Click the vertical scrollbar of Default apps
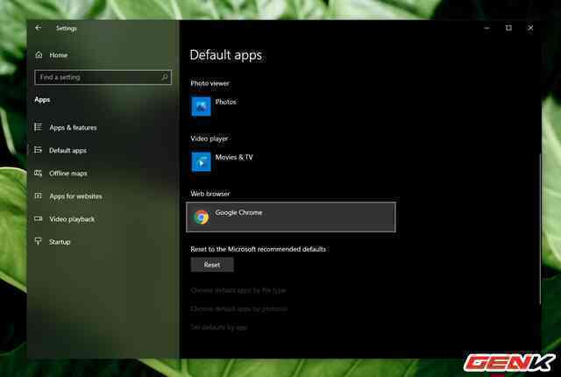Image resolution: width=561 pixels, height=377 pixels. coord(540,229)
